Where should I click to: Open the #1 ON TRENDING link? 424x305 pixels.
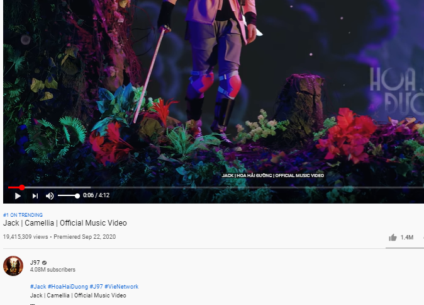coord(23,215)
